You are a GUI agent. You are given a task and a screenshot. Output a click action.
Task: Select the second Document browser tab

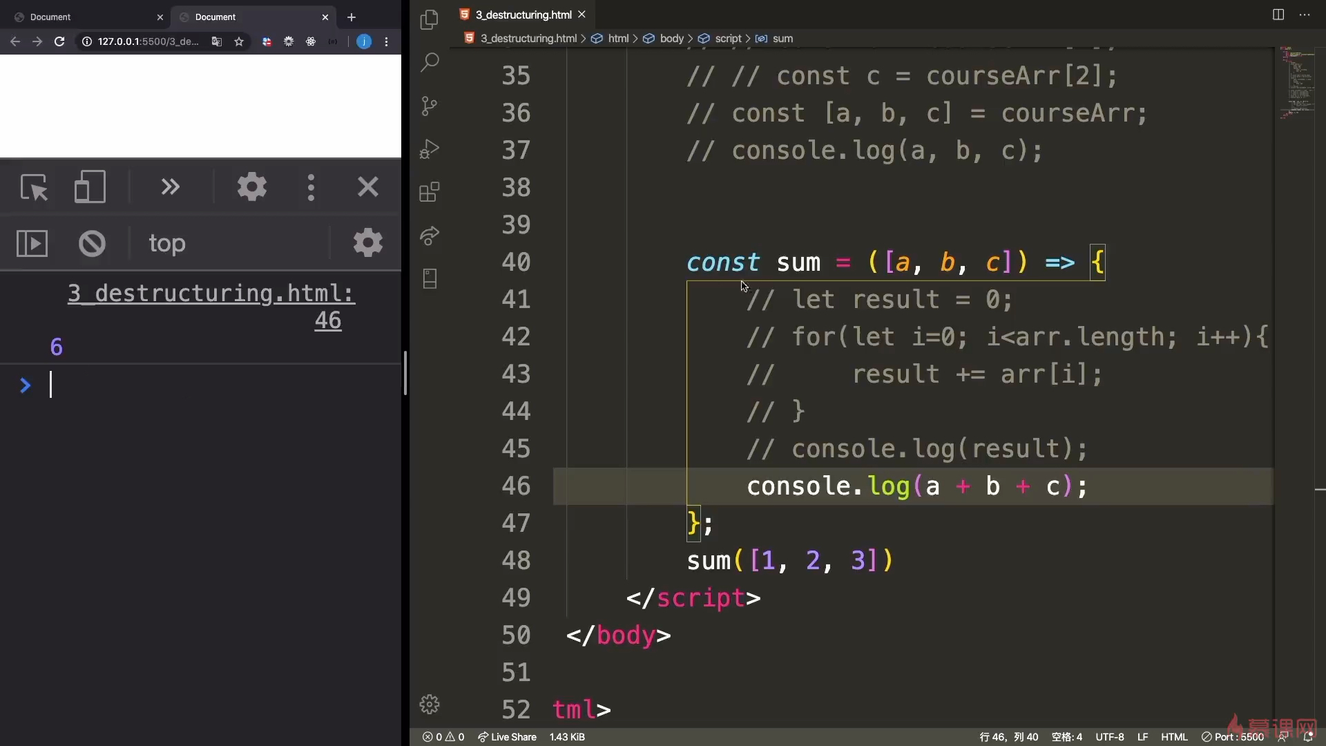[252, 17]
